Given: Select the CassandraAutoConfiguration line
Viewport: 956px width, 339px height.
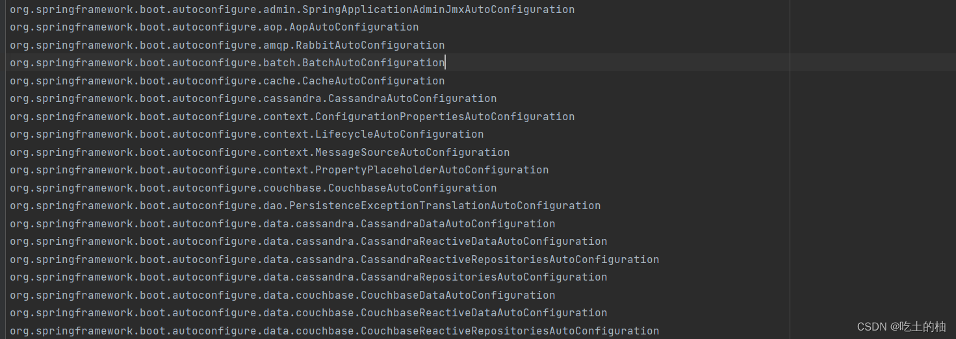Looking at the screenshot, I should click(x=253, y=99).
